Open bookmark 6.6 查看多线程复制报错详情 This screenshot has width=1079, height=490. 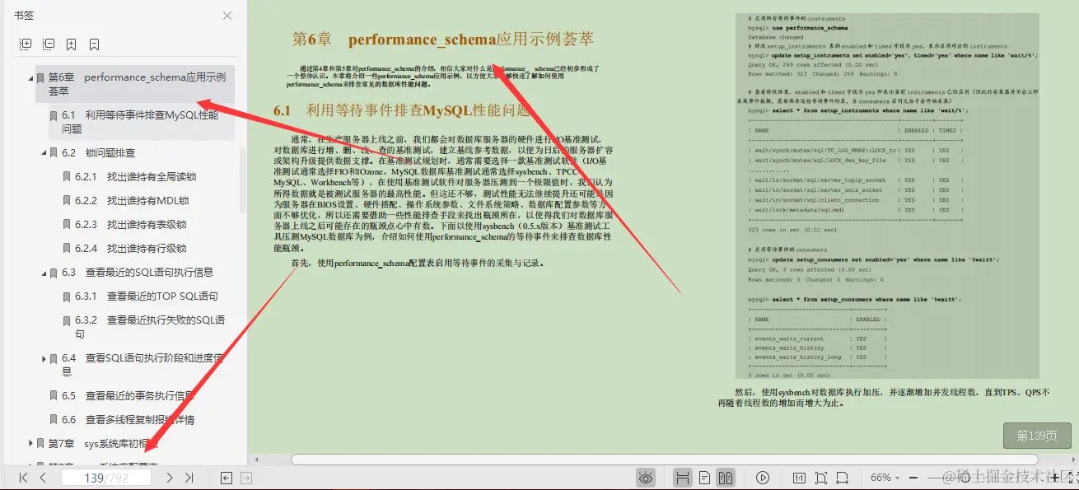[x=128, y=420]
